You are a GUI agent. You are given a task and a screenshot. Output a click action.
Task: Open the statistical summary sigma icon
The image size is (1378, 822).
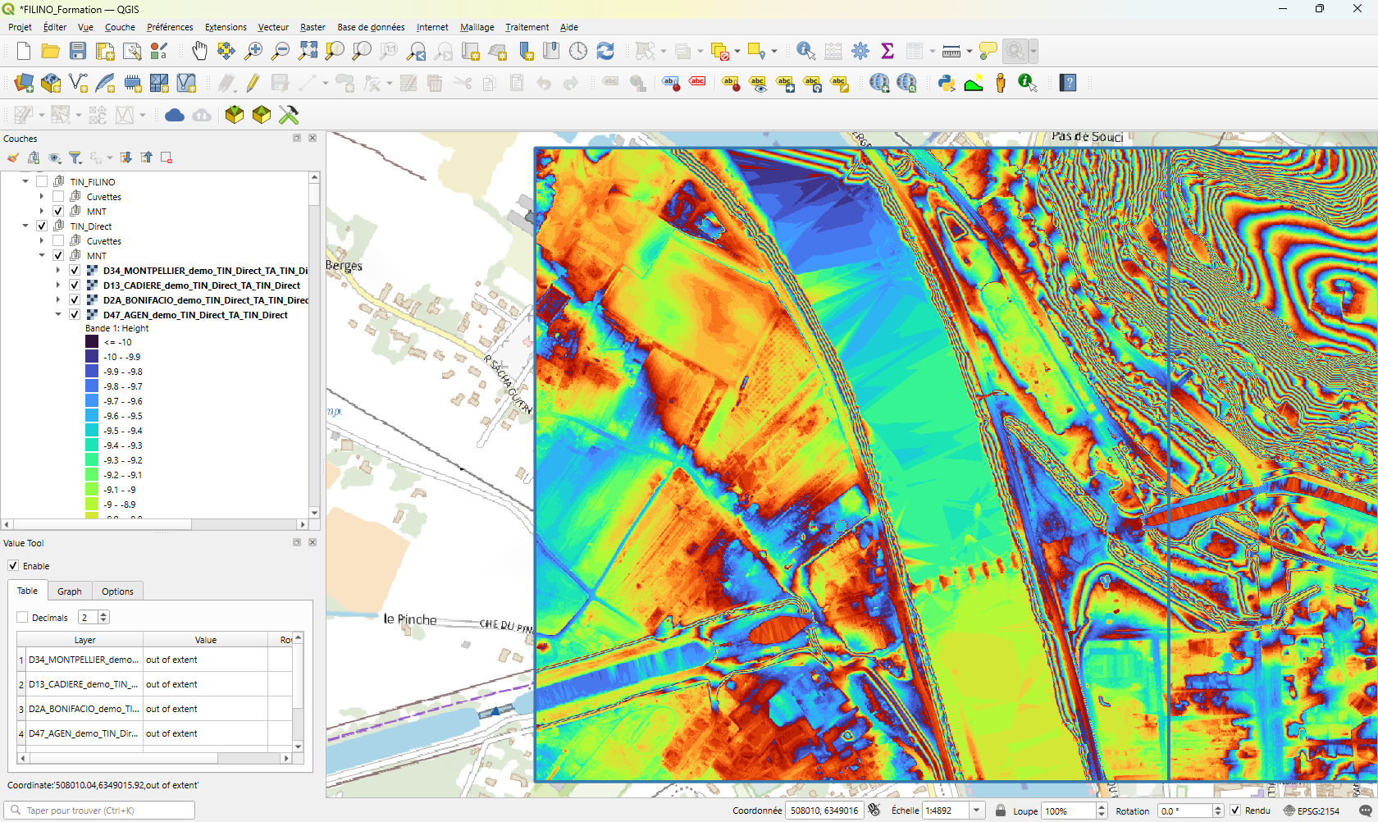click(887, 51)
